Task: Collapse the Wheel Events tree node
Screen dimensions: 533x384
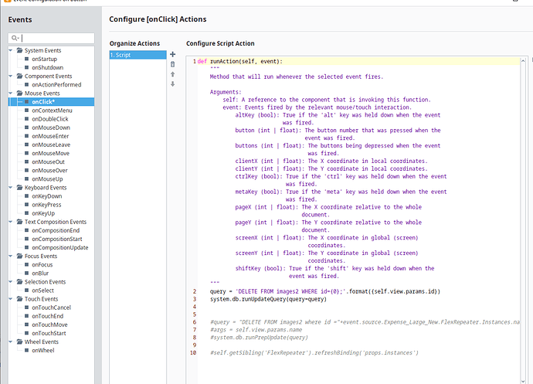Action: click(x=11, y=342)
